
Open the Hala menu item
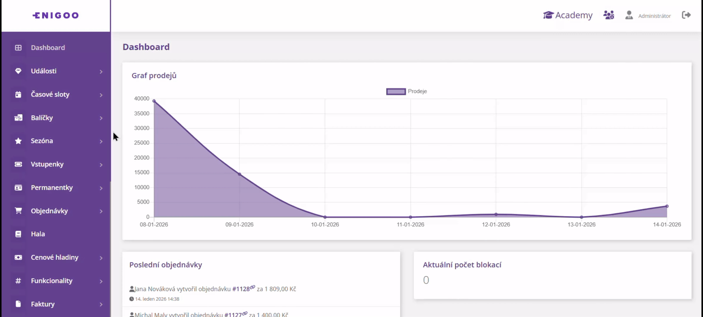point(38,234)
